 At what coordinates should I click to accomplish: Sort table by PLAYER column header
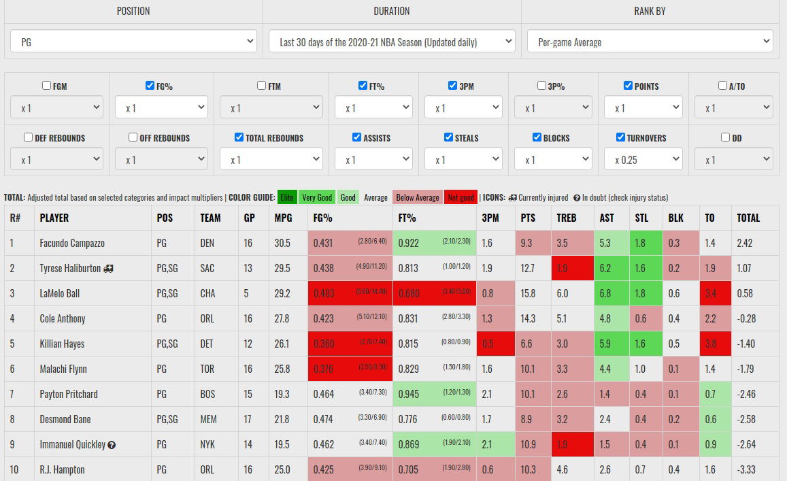(54, 218)
